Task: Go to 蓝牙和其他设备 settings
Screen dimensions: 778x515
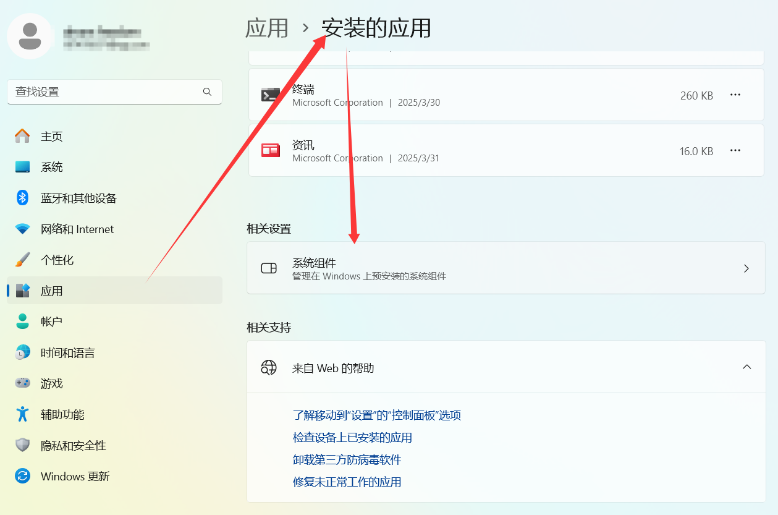Action: click(x=114, y=198)
